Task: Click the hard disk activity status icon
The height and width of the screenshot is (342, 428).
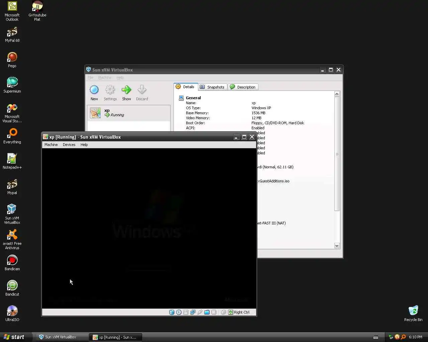Action: 172,312
